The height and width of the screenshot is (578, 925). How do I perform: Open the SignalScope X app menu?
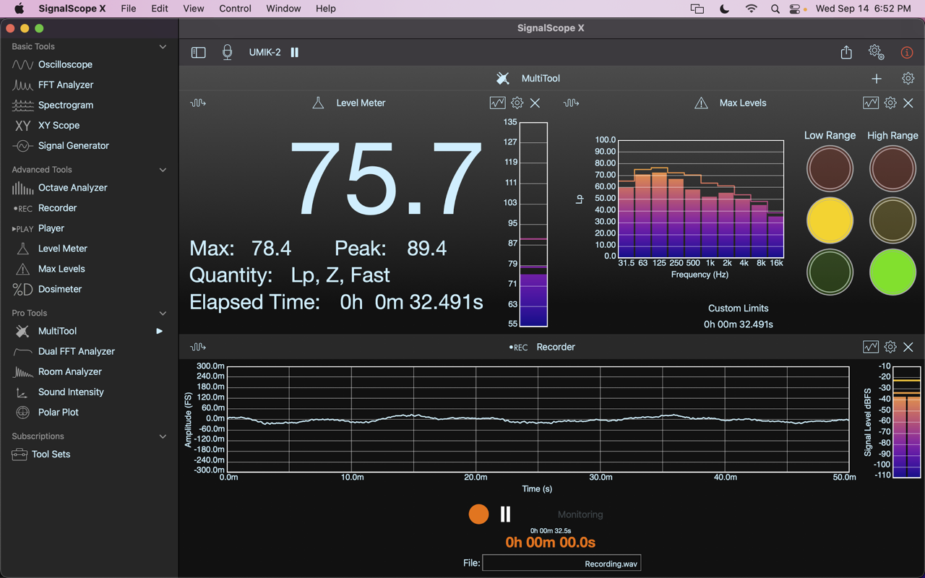[72, 9]
